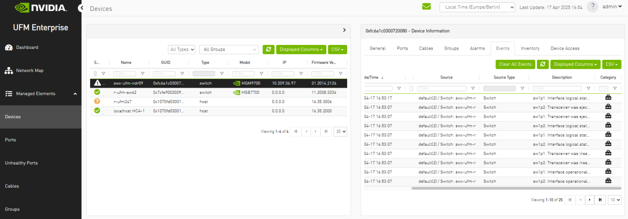
Task: Open the green mail notifications icon
Action: (x=426, y=7)
